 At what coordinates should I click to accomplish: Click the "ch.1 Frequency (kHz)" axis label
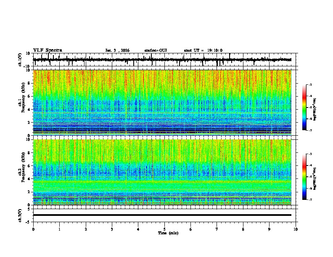[21, 97]
